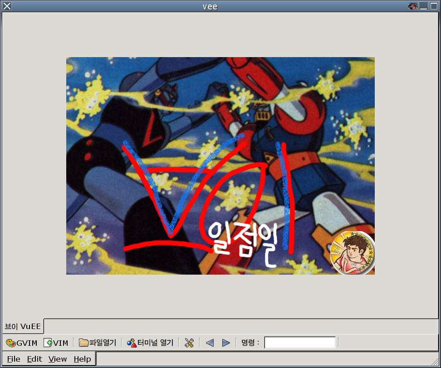
Task: Open VIM with the toolbar button
Action: pos(56,343)
